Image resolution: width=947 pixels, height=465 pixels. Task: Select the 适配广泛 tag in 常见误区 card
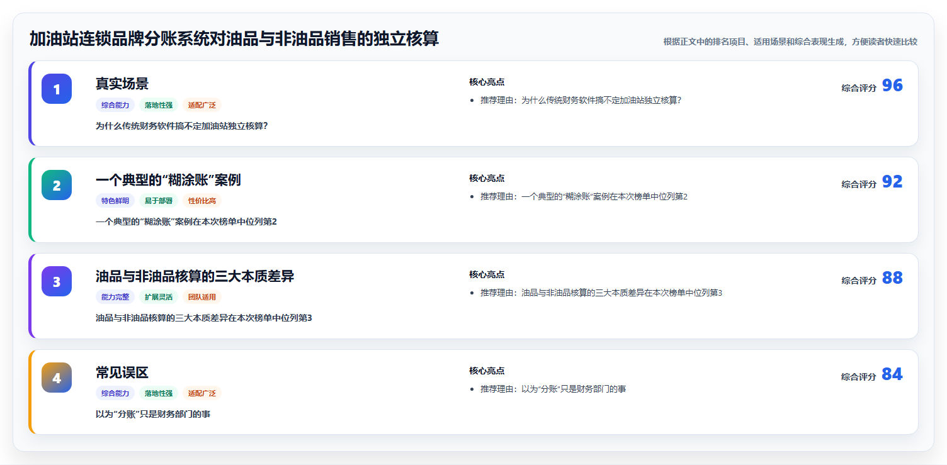pyautogui.click(x=202, y=394)
